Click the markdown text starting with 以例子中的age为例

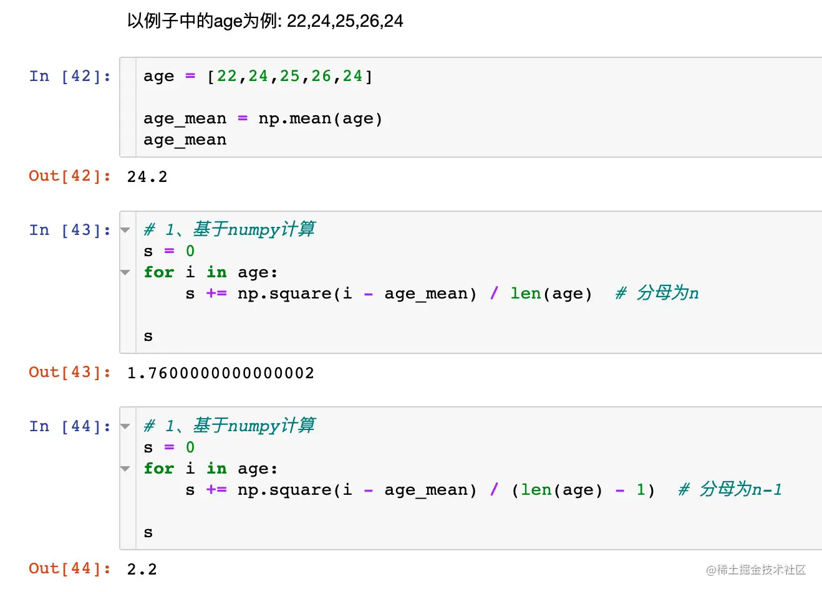[265, 21]
